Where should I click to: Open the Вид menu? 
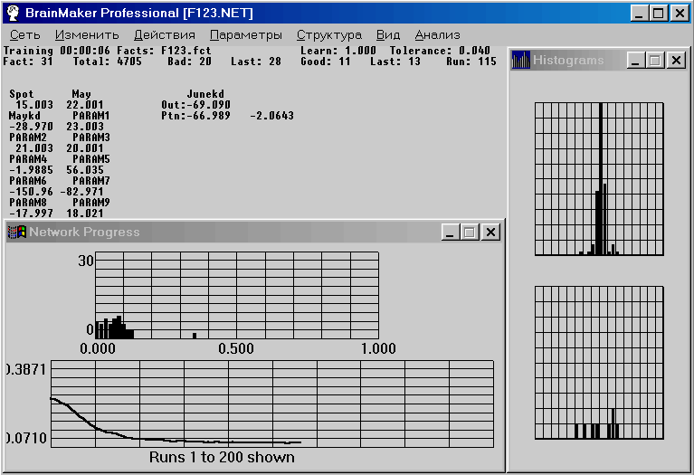click(x=388, y=34)
